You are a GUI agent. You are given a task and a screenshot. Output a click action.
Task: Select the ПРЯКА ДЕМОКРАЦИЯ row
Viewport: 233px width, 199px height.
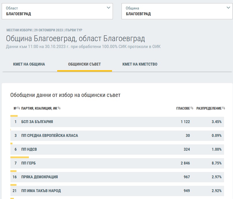tap(117, 177)
